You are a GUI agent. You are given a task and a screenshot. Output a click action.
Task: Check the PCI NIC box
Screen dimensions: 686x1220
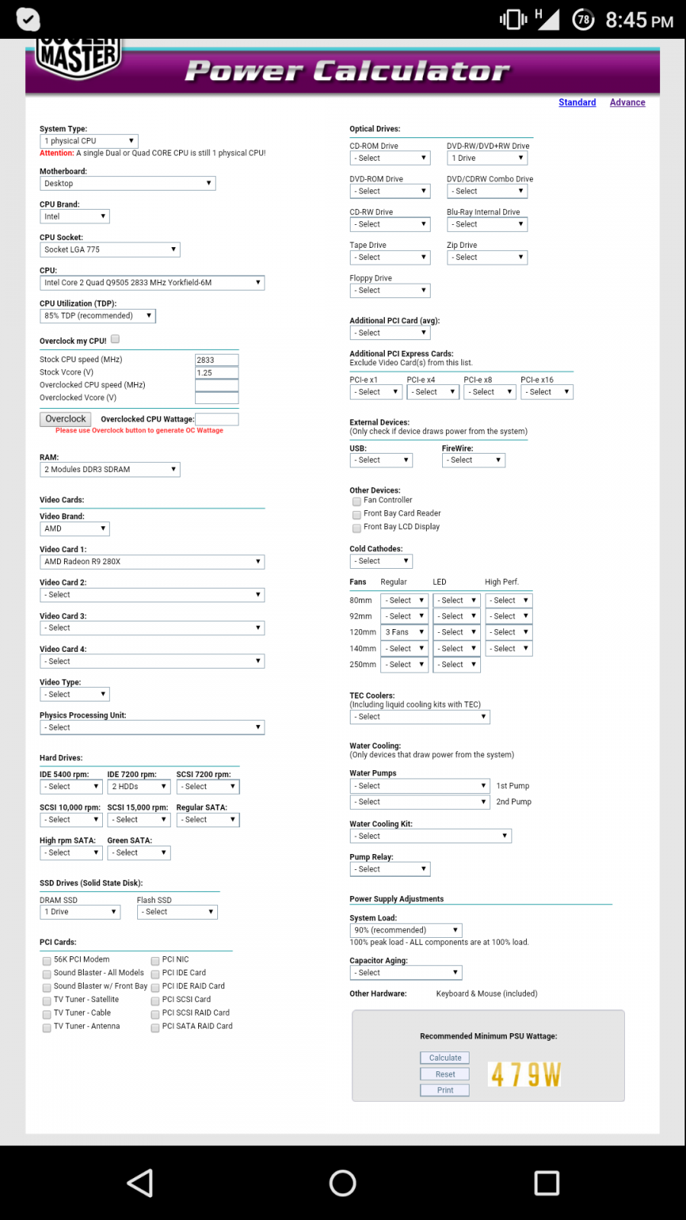pyautogui.click(x=155, y=961)
